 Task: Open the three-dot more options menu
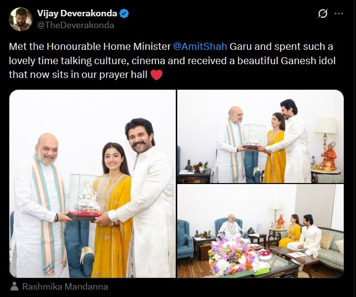coord(339,14)
